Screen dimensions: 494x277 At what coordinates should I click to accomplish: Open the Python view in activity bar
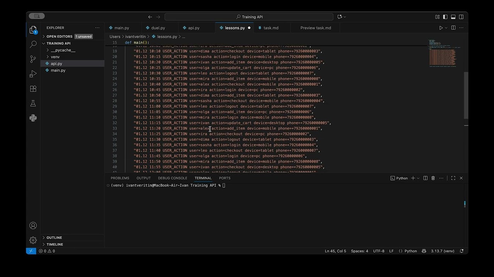tap(33, 118)
